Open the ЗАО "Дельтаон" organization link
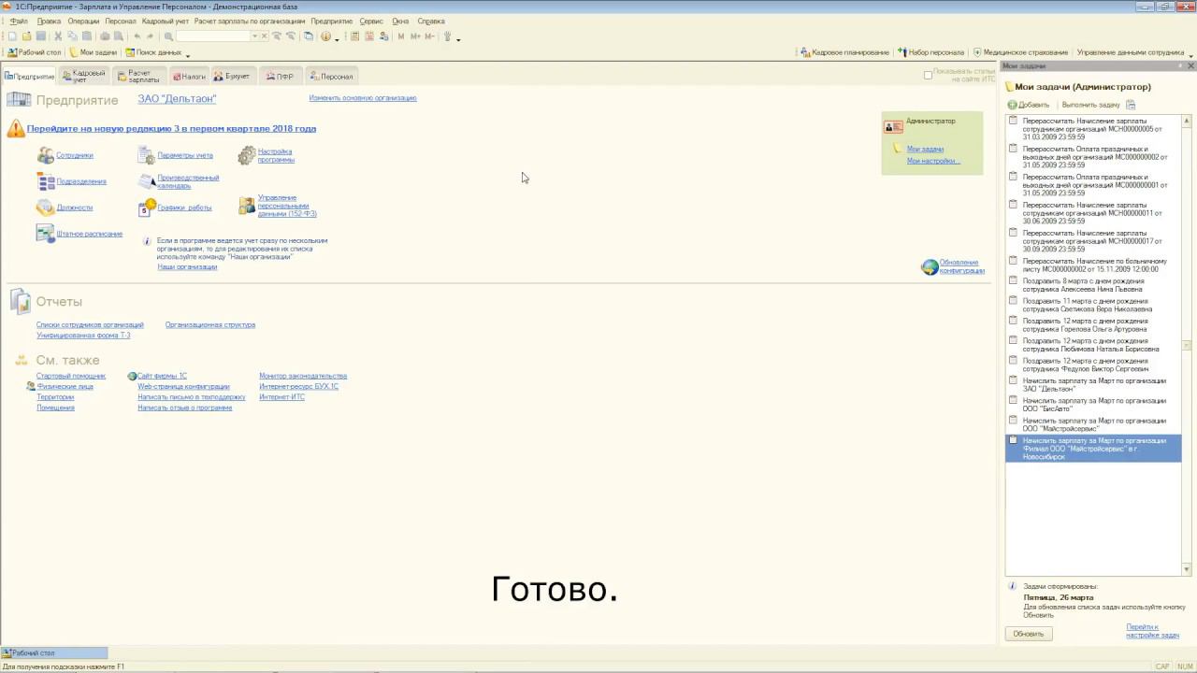 [177, 98]
